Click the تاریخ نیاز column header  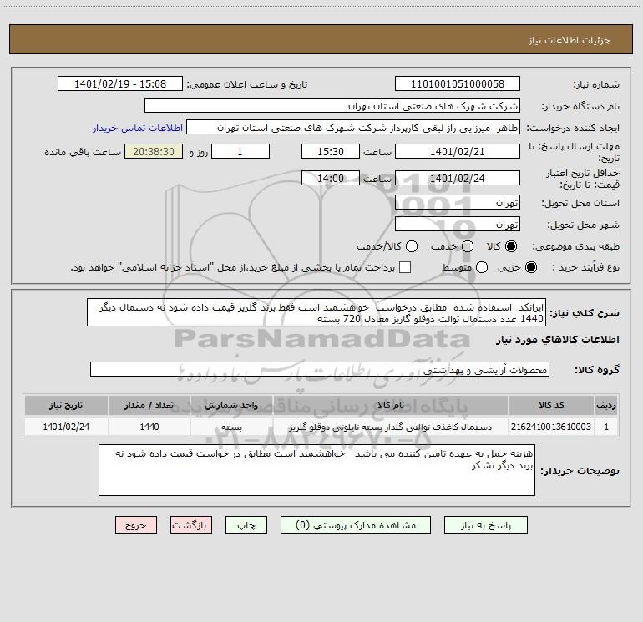point(66,405)
